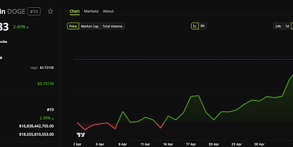Click the 20 Apr dip on chart
Screen dimensions: 293x147
(214, 120)
